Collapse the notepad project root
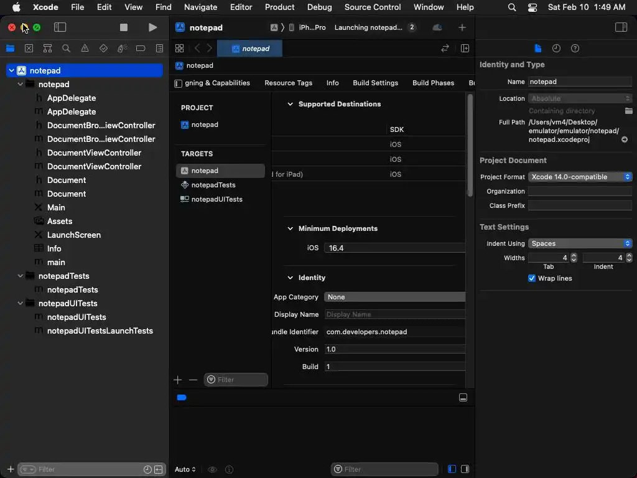The image size is (637, 478). 11,71
